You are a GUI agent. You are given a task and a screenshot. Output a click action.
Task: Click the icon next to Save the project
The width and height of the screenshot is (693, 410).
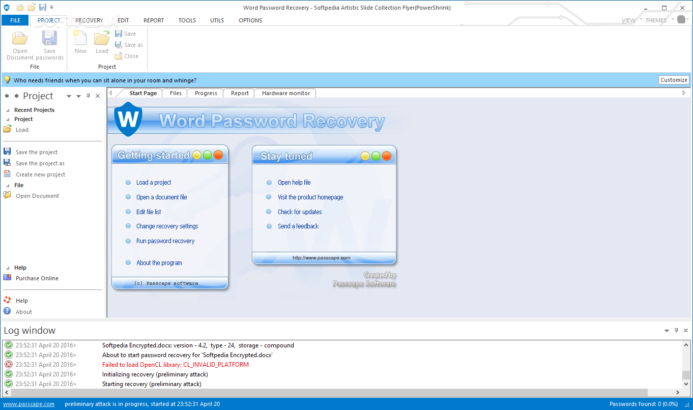(7, 152)
